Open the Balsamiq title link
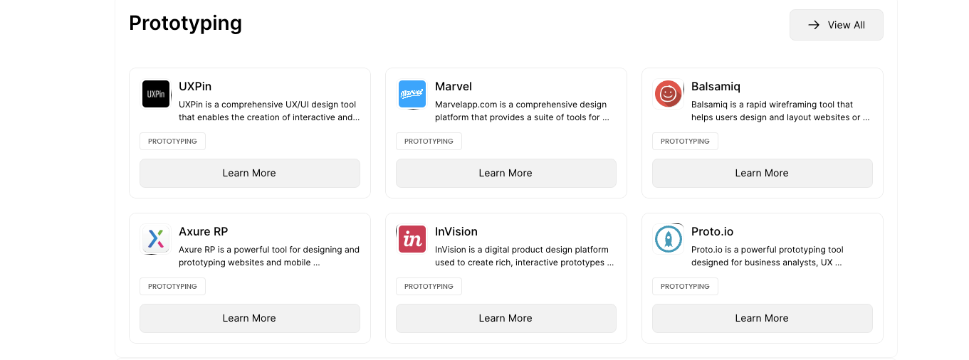 pos(716,87)
